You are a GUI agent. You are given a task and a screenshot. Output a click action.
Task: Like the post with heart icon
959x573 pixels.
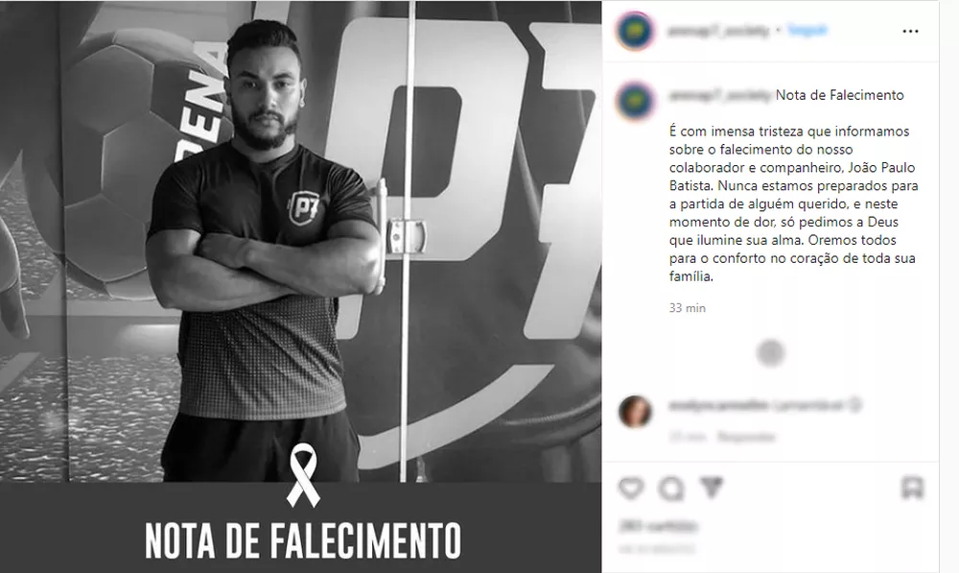pyautogui.click(x=631, y=488)
